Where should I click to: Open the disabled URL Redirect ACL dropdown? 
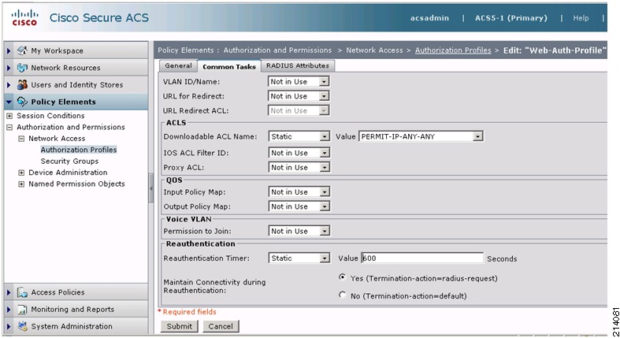[x=299, y=110]
